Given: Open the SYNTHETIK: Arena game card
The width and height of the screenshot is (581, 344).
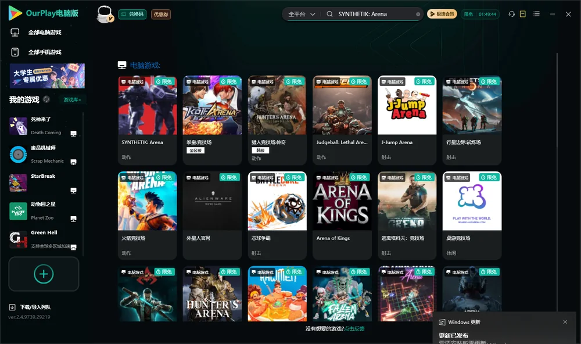Looking at the screenshot, I should [x=147, y=120].
